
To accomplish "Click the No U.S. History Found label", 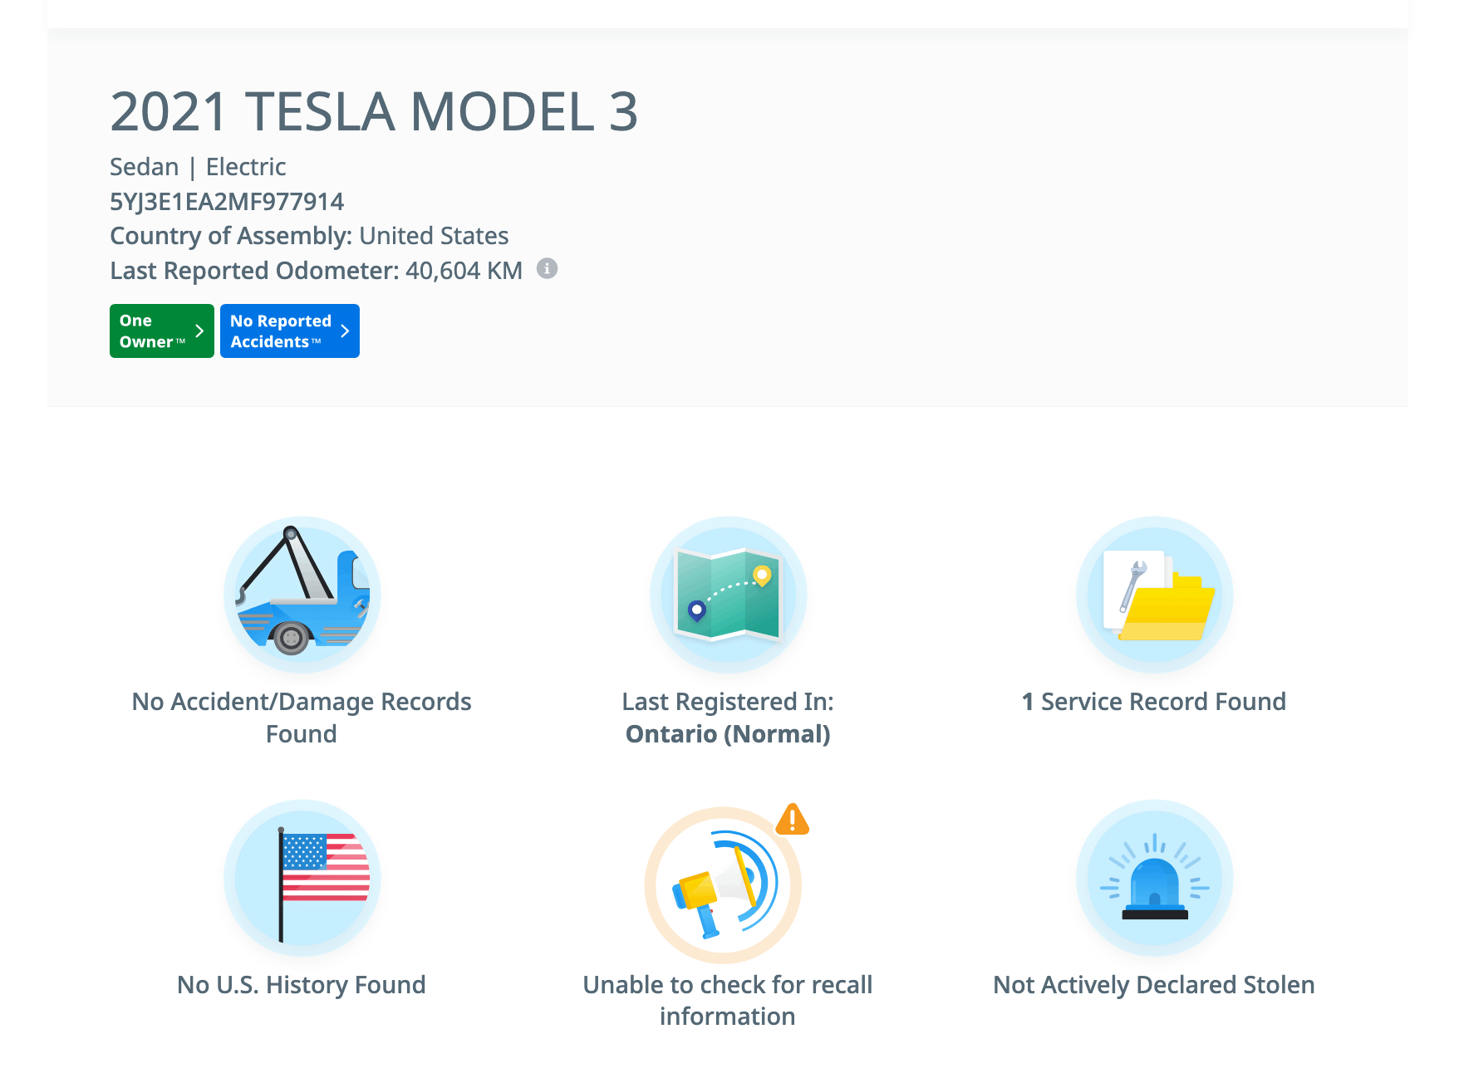I will (x=302, y=985).
